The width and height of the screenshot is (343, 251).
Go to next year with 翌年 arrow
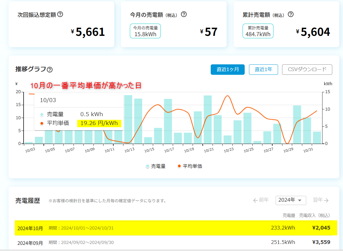click(321, 200)
